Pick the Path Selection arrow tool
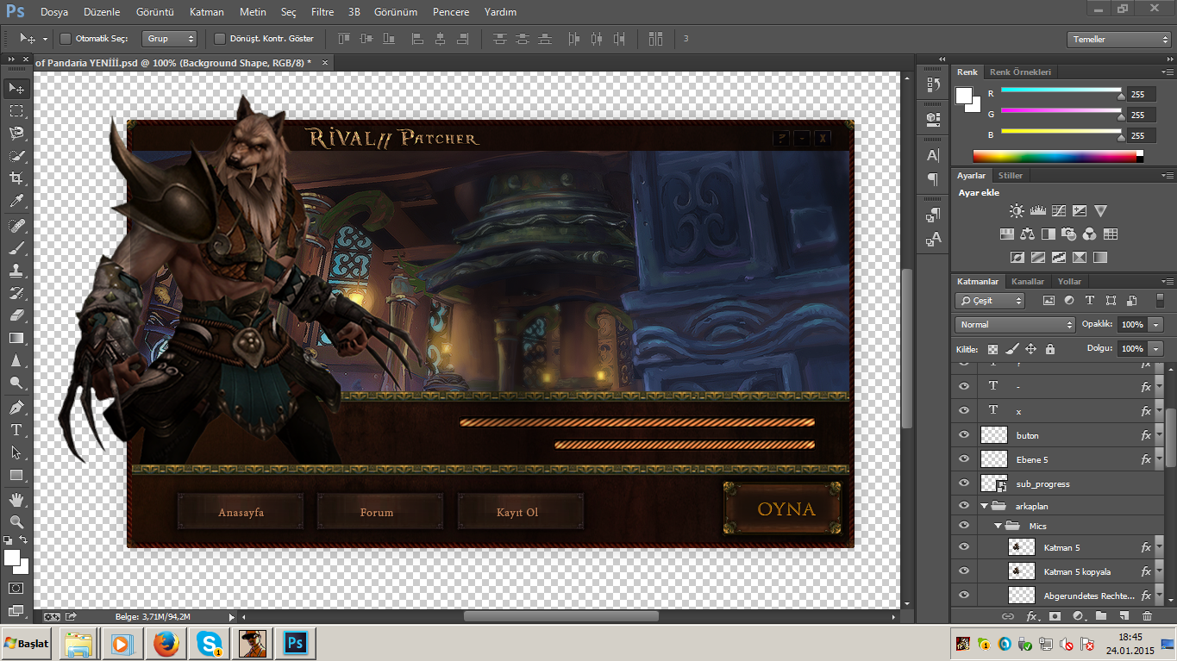The image size is (1177, 661). [x=16, y=452]
